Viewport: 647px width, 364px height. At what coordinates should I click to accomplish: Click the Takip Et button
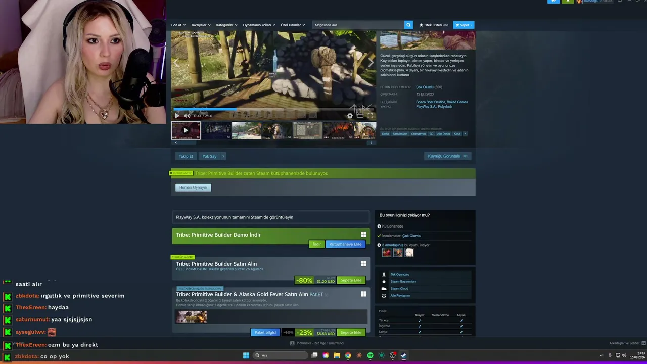(186, 156)
